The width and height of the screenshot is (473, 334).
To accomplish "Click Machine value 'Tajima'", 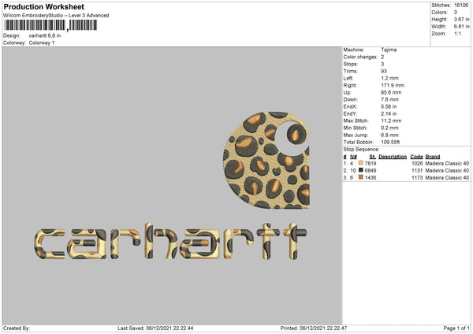I will pyautogui.click(x=389, y=50).
